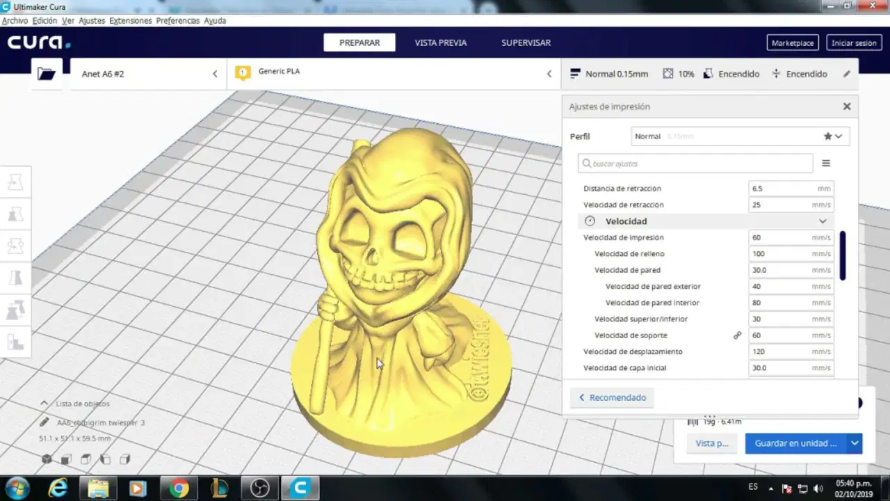Click the Velocidad superior/inferior value field
Image resolution: width=890 pixels, height=501 pixels.
791,319
